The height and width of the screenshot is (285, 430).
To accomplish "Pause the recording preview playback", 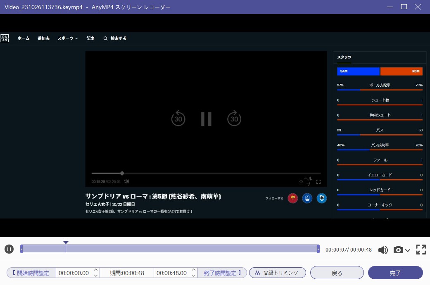I will [9, 249].
